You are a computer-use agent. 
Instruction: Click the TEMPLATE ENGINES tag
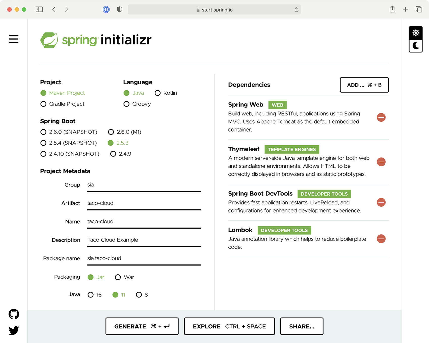coord(292,149)
